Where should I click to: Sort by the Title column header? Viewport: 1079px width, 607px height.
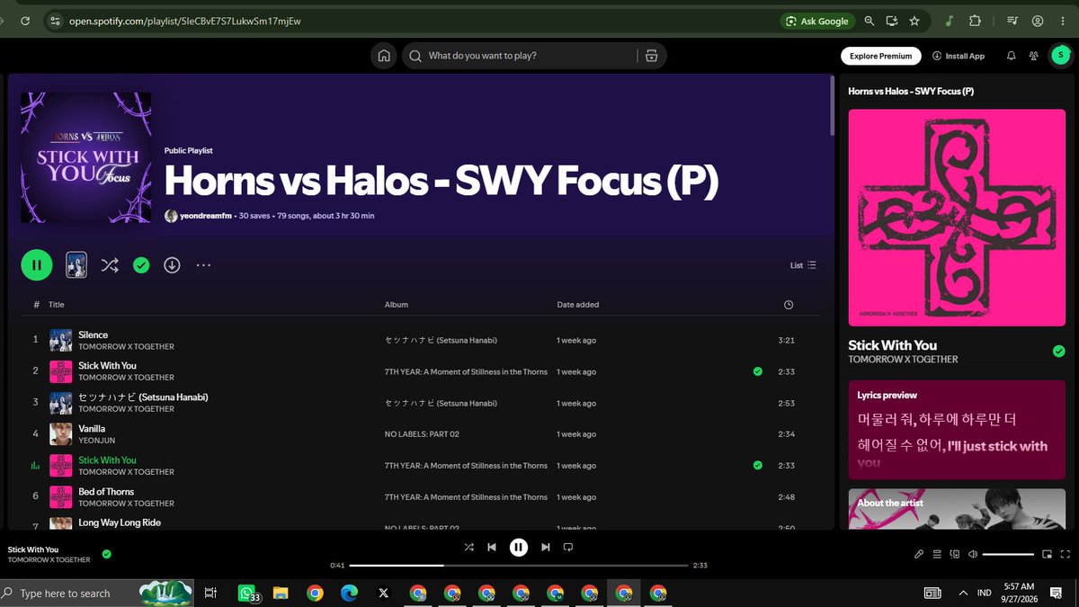point(57,305)
